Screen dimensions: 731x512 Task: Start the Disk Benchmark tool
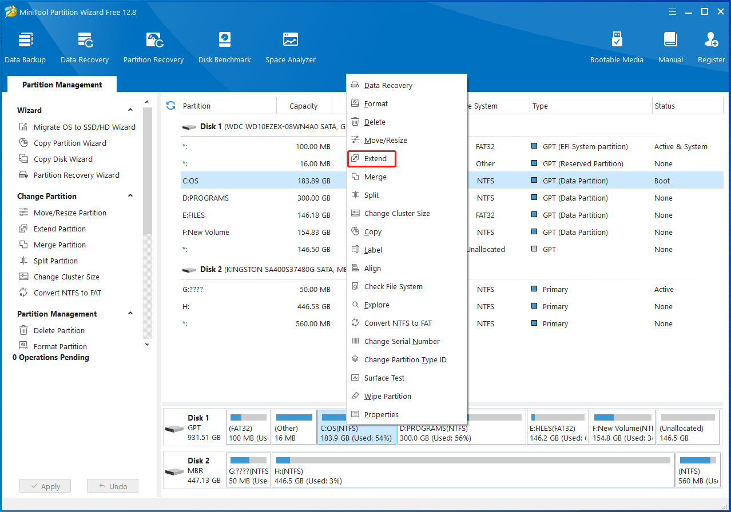[225, 47]
